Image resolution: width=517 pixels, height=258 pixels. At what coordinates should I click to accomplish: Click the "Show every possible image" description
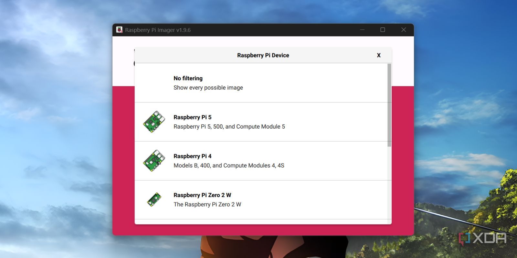208,88
